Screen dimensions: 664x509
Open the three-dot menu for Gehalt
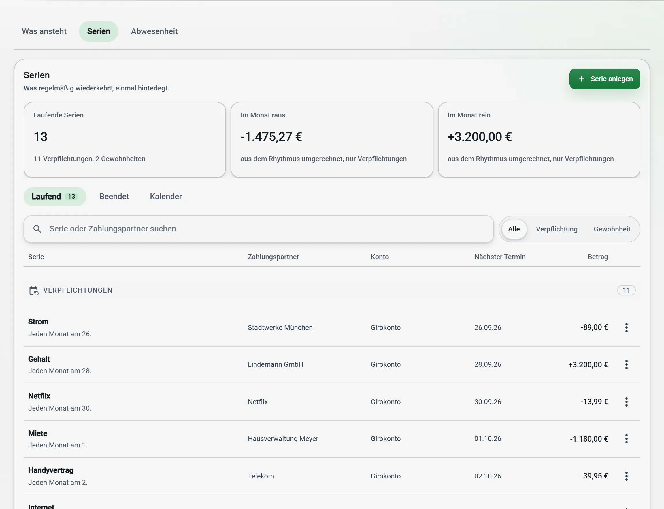[x=626, y=364]
